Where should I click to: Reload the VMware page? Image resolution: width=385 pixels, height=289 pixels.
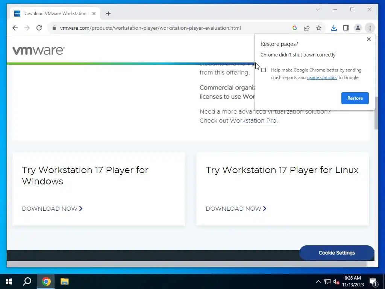coord(39,28)
